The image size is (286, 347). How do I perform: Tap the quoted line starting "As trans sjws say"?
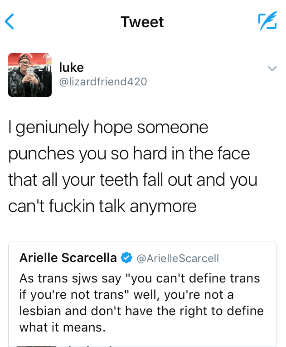(x=140, y=278)
